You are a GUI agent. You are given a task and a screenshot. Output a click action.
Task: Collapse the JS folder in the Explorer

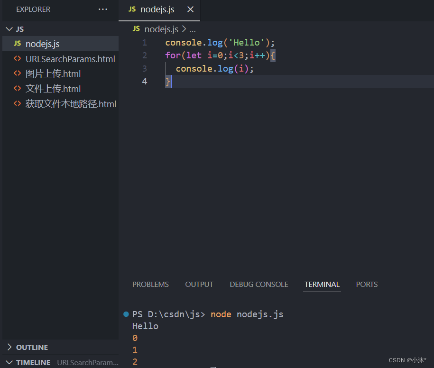[9, 28]
